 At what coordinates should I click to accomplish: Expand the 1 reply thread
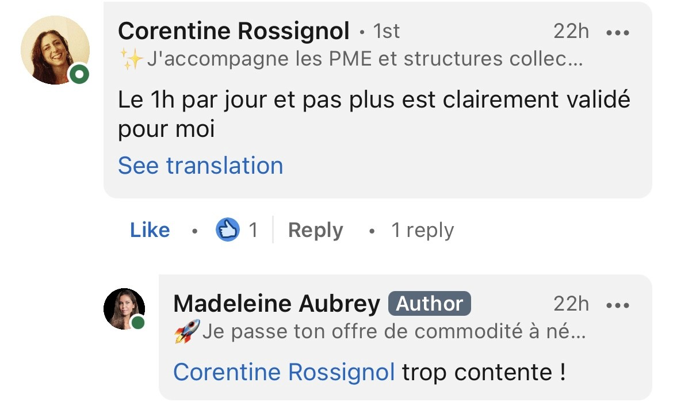point(422,230)
